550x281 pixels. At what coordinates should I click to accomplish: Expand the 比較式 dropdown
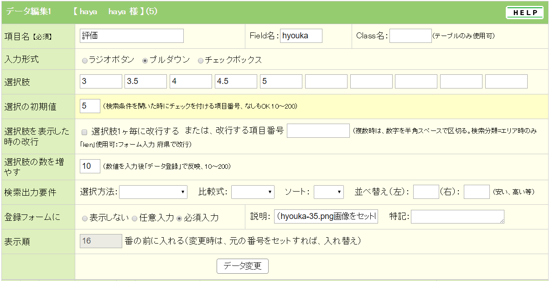coord(252,192)
